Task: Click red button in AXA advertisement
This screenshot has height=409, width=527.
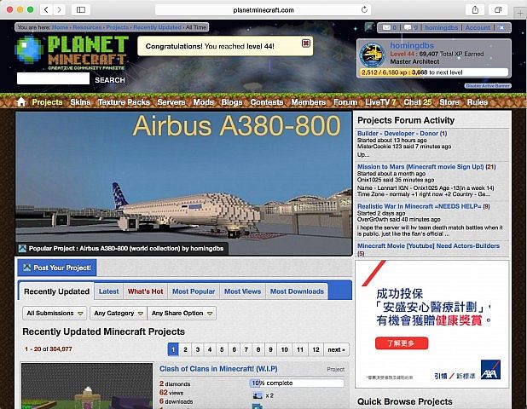Action: pyautogui.click(x=402, y=343)
